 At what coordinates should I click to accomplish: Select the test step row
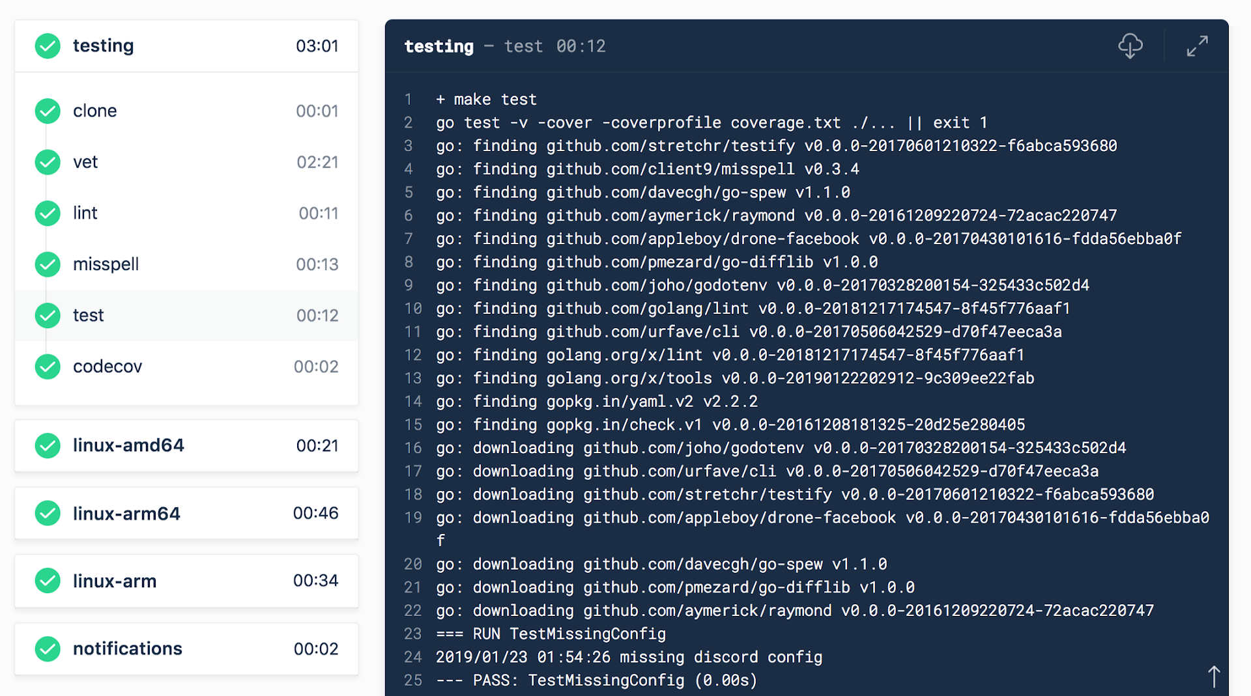coord(186,315)
